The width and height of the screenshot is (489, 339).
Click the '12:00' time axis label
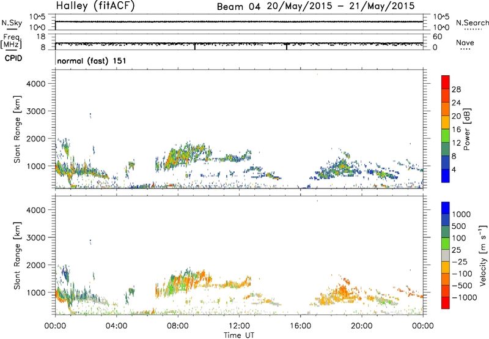pyautogui.click(x=239, y=326)
